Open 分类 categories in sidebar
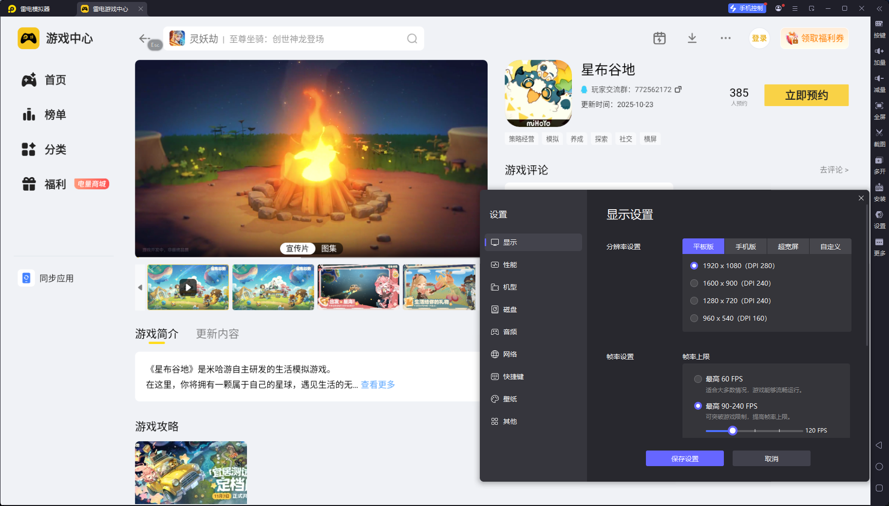This screenshot has height=506, width=889. click(44, 149)
